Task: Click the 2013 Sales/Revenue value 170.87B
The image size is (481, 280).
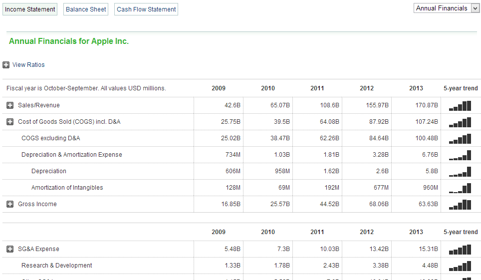Action: [426, 105]
